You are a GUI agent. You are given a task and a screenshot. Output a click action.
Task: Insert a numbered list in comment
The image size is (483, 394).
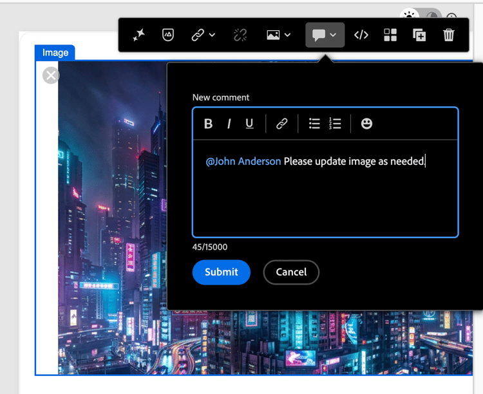335,124
